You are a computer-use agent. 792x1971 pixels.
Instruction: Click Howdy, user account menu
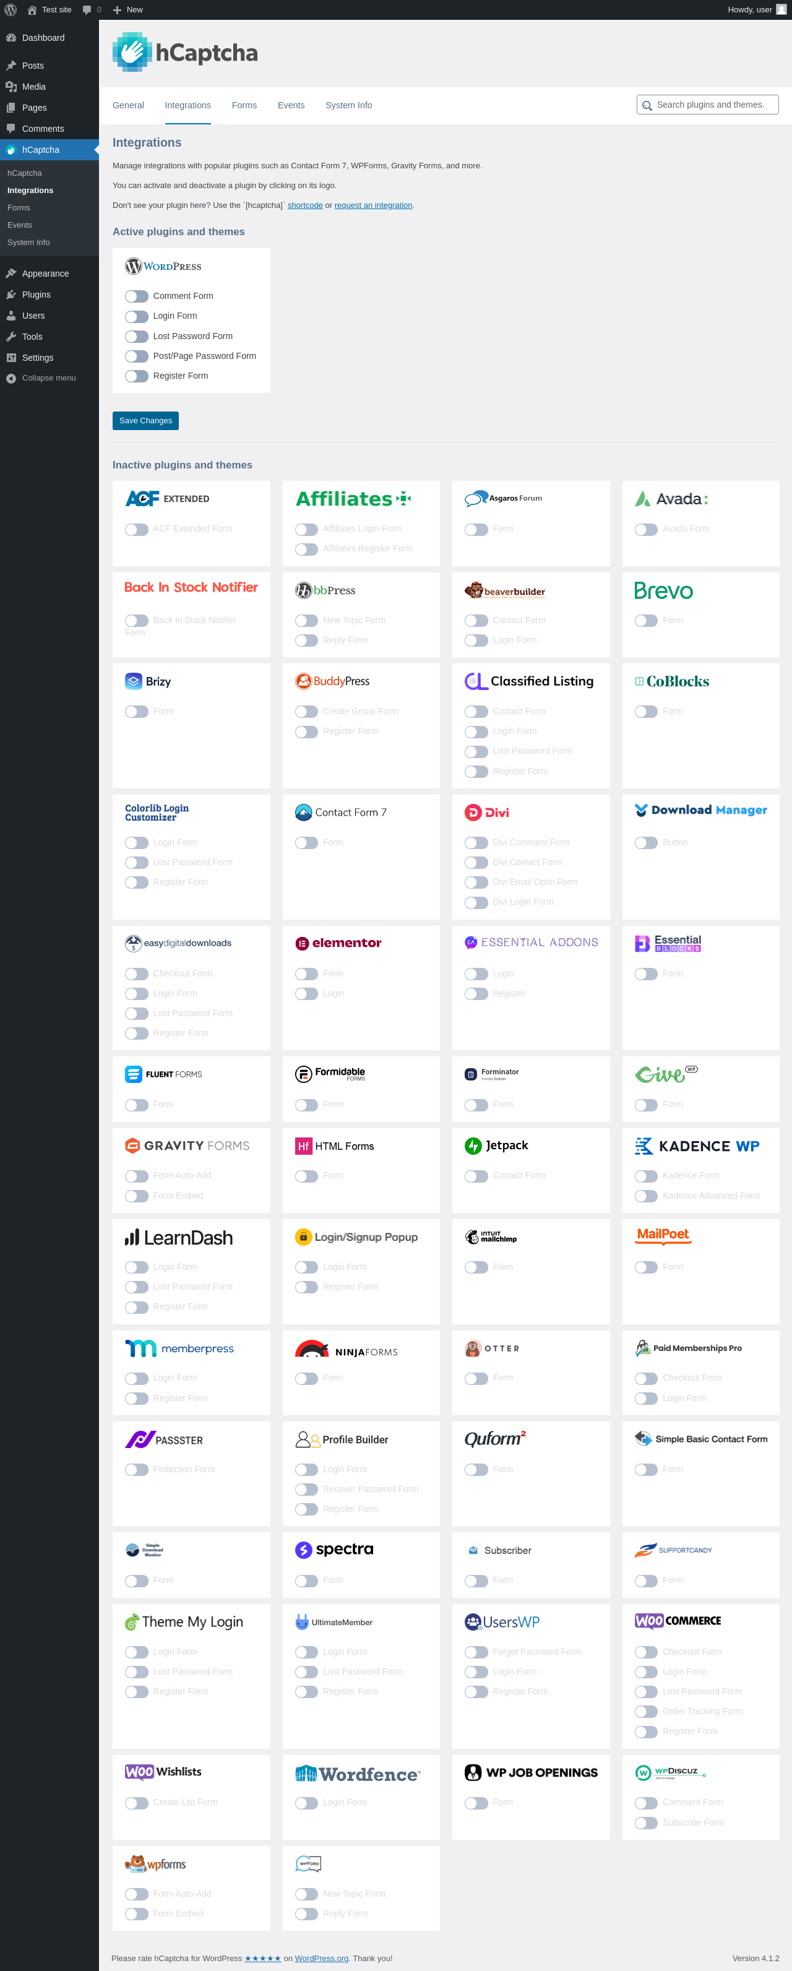click(x=757, y=10)
